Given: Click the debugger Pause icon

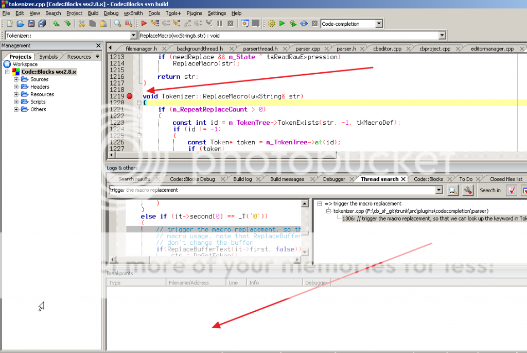Looking at the screenshot, I should (220, 24).
